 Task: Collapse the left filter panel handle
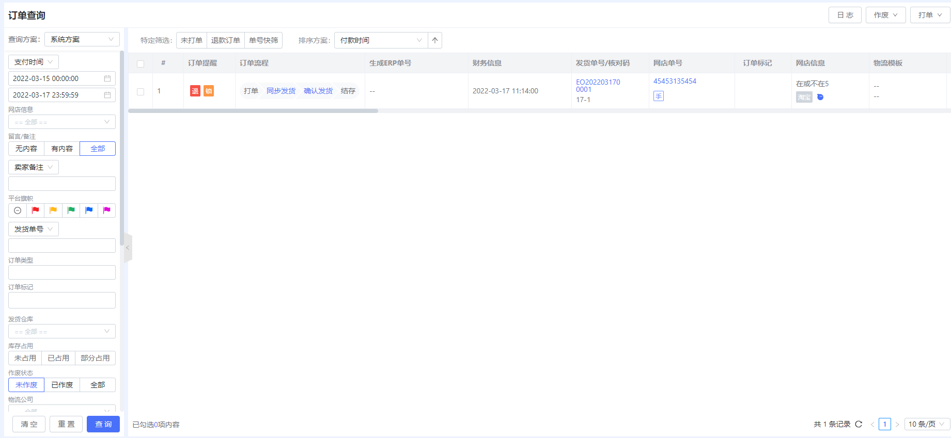128,248
